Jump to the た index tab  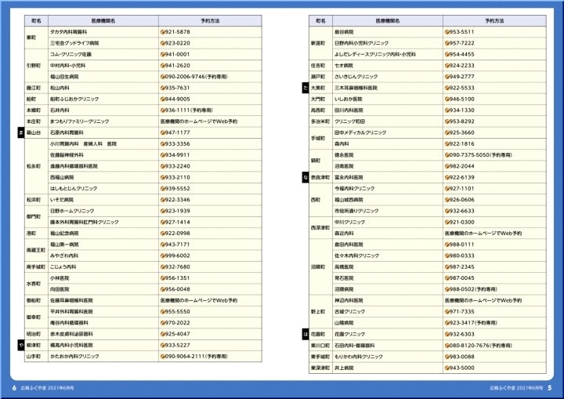(305, 89)
